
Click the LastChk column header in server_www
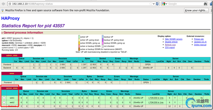click(156, 94)
